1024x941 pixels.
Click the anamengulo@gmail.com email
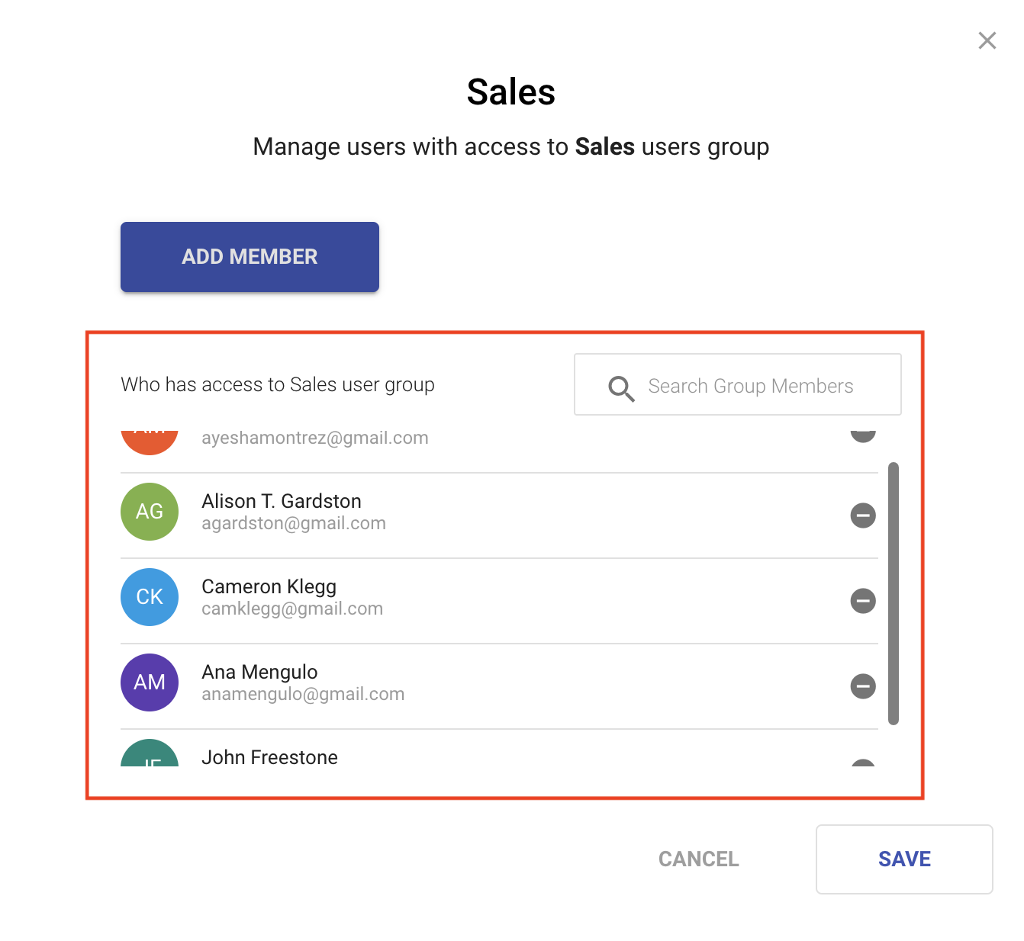[303, 695]
